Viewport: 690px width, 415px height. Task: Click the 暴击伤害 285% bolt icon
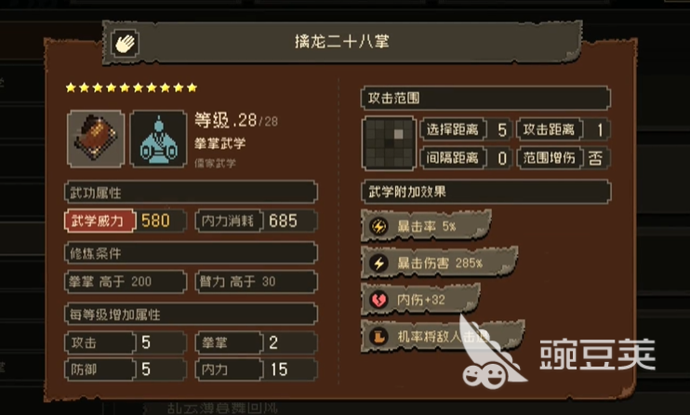[x=378, y=263]
